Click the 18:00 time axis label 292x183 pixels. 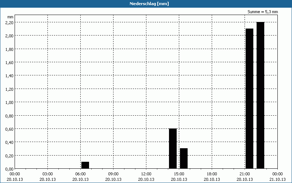[x=212, y=174]
